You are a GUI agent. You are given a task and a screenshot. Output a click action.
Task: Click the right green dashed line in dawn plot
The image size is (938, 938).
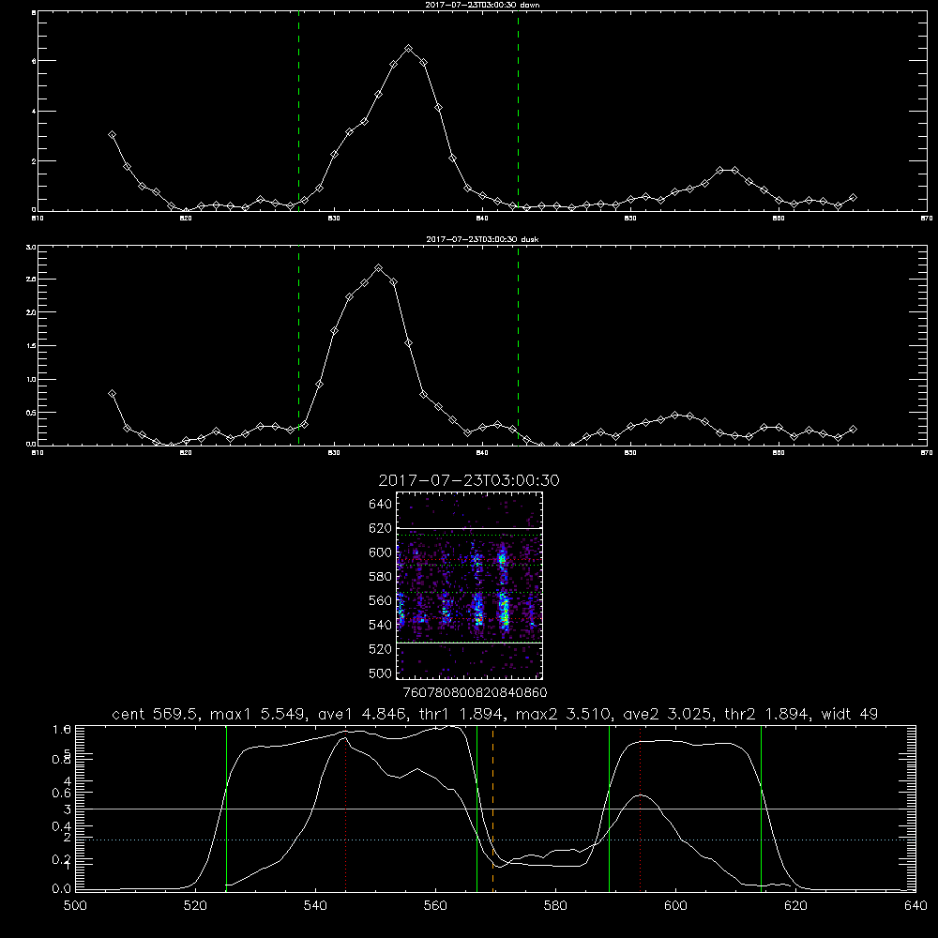click(518, 111)
